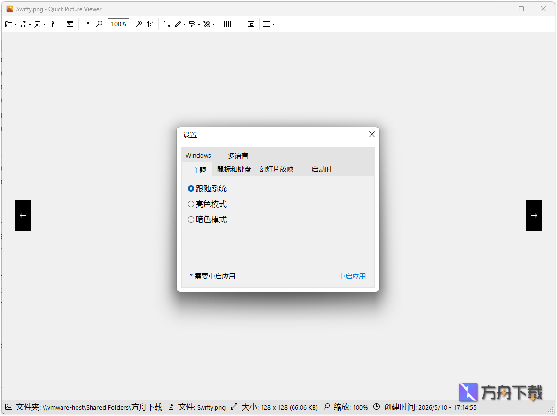Screen dimensions: 557x416
Task: Zoom out with the minus magnifier
Action: [x=99, y=24]
